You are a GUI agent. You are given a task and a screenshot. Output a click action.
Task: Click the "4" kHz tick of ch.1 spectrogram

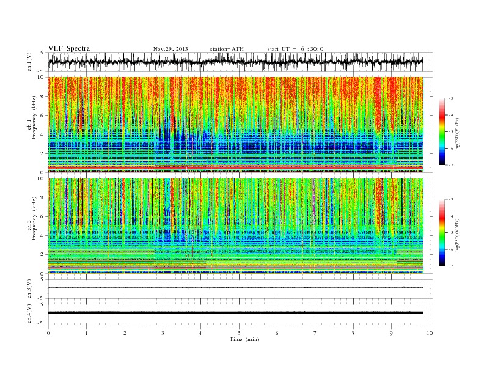42,134
